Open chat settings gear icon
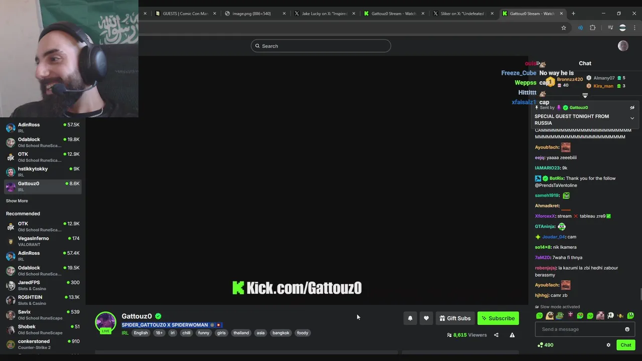642x361 pixels. 608,345
